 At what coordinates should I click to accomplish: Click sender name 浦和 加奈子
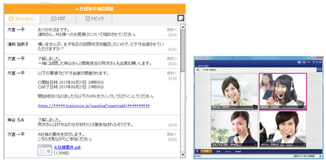17,44
